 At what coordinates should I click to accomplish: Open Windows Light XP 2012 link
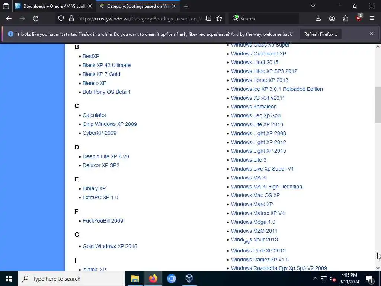[x=259, y=142]
